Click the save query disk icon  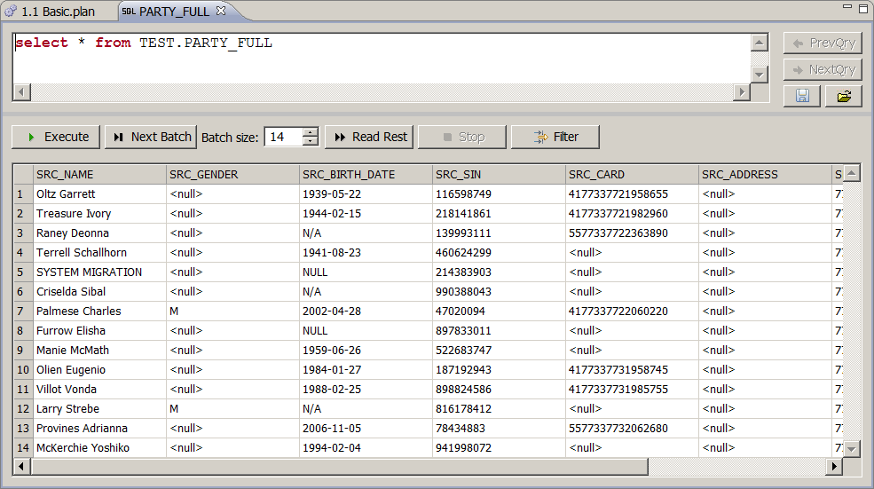802,96
